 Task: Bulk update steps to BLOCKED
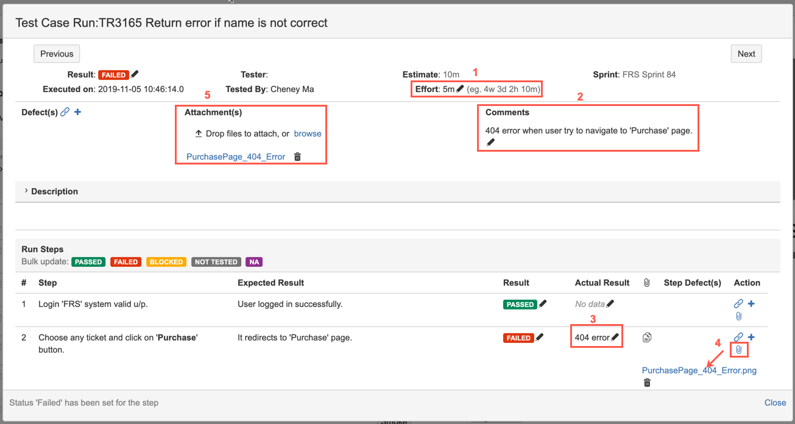coord(166,262)
